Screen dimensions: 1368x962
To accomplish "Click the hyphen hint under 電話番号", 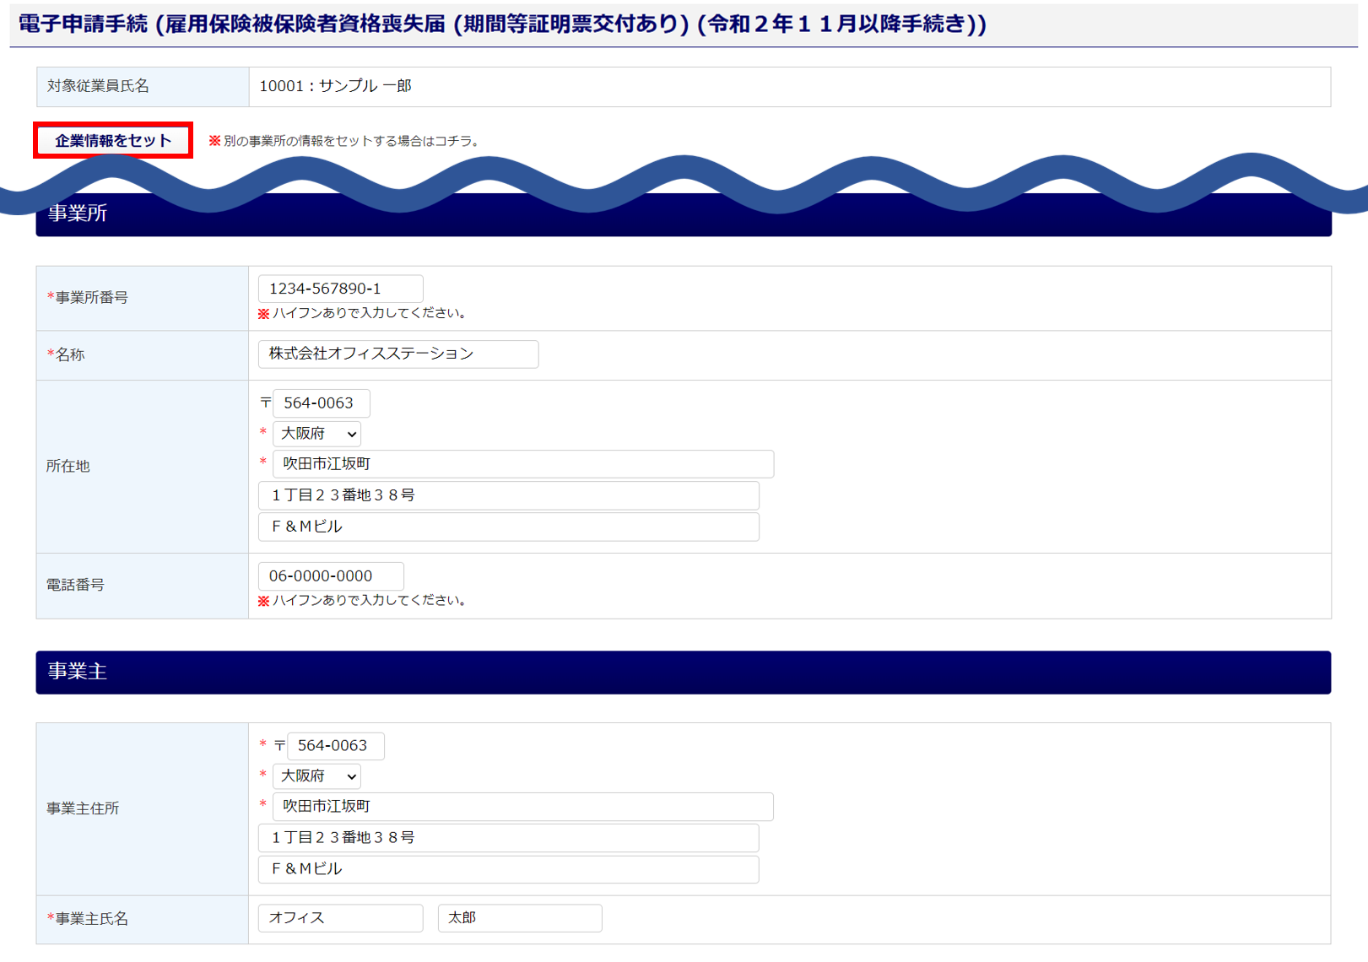I will point(364,601).
